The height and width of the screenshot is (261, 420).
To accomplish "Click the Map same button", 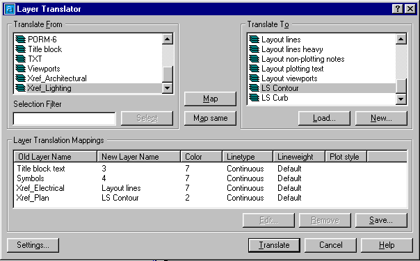I will (210, 118).
